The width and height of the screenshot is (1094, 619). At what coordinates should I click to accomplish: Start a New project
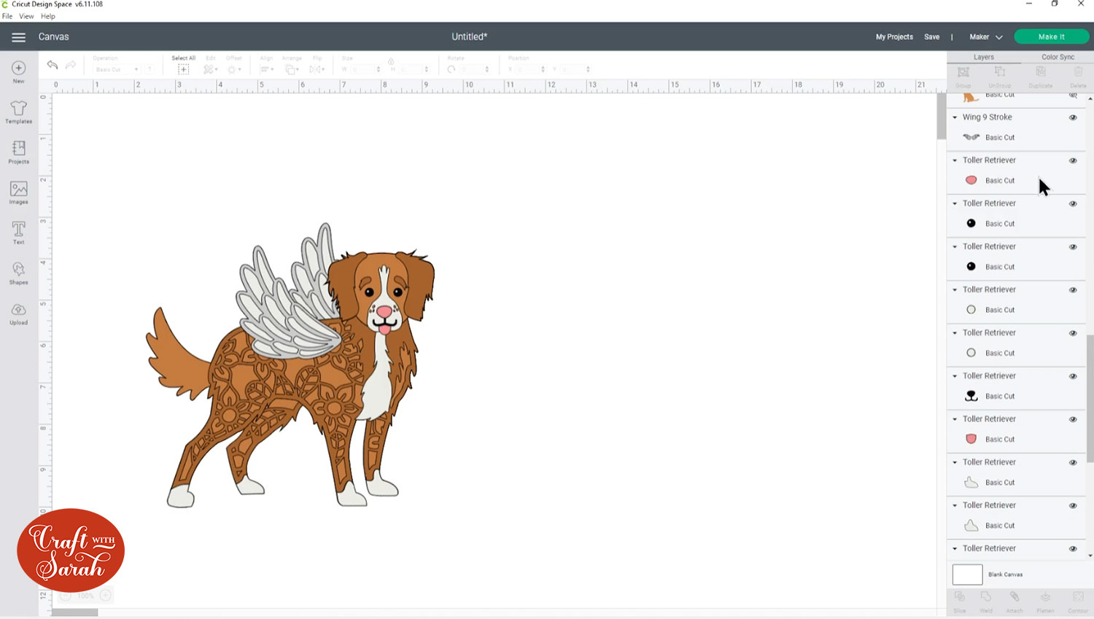tap(19, 71)
